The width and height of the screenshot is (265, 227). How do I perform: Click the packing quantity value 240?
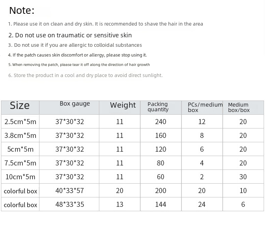pos(161,122)
